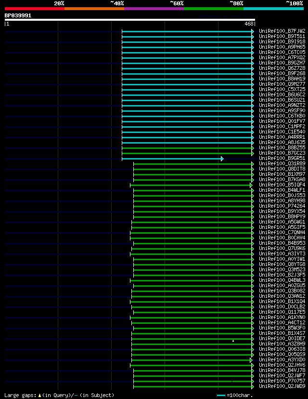Open hit UniRef100_B0JS53
This screenshot has height=399, width=308.
coord(282,196)
